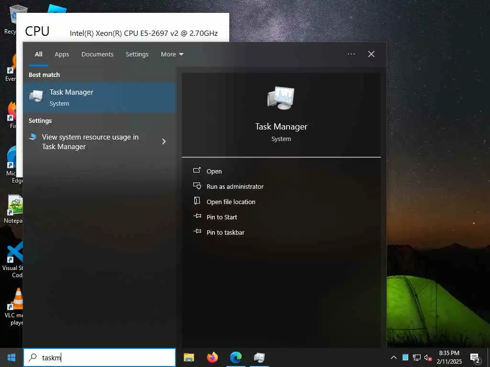Click the Task Manager title in preview pane
Screen dimensions: 490x367
(x=281, y=126)
